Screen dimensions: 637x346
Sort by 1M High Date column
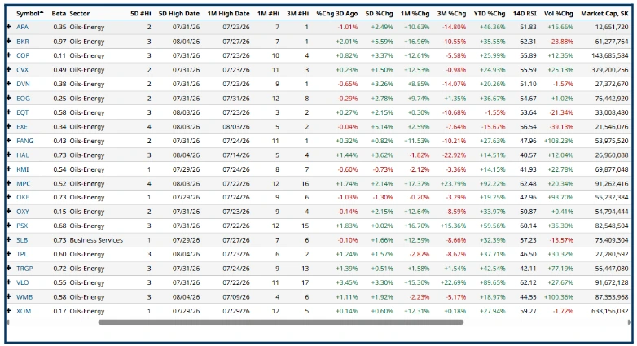228,13
